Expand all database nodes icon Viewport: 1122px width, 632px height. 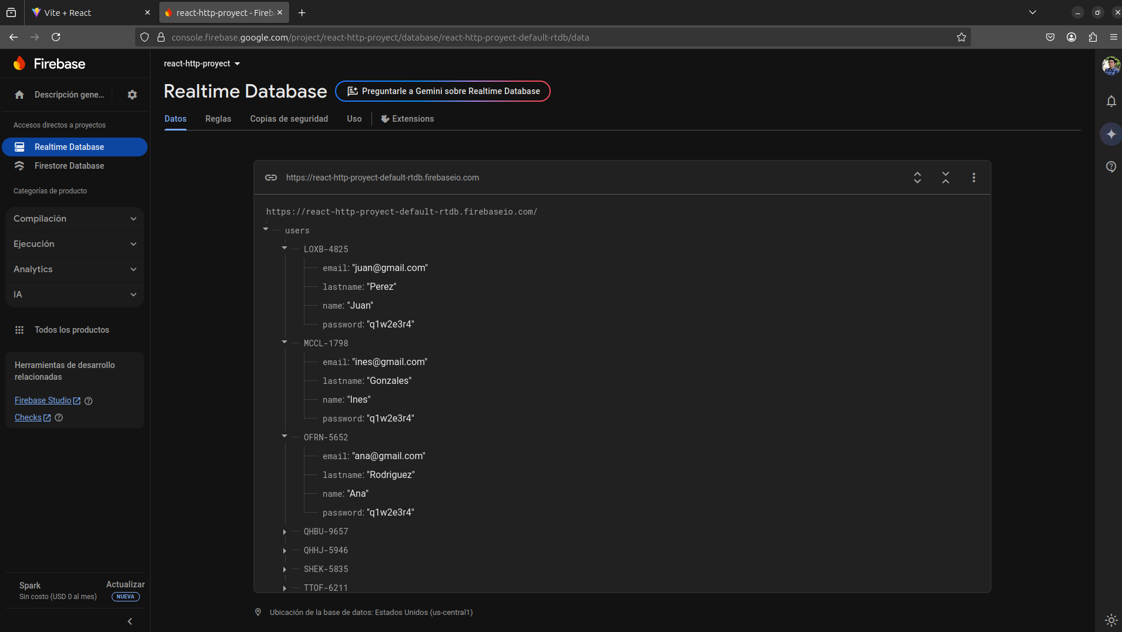[917, 178]
